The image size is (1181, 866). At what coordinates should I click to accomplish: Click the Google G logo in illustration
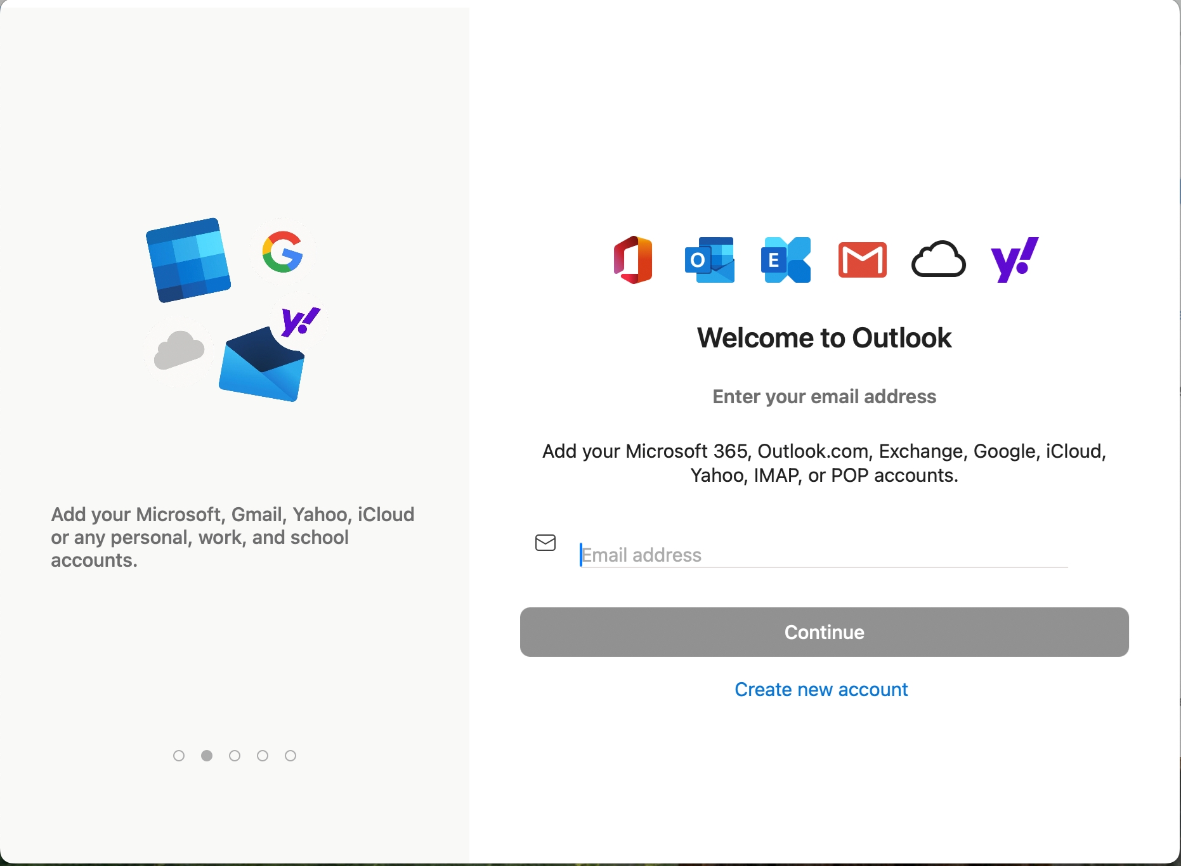coord(282,252)
